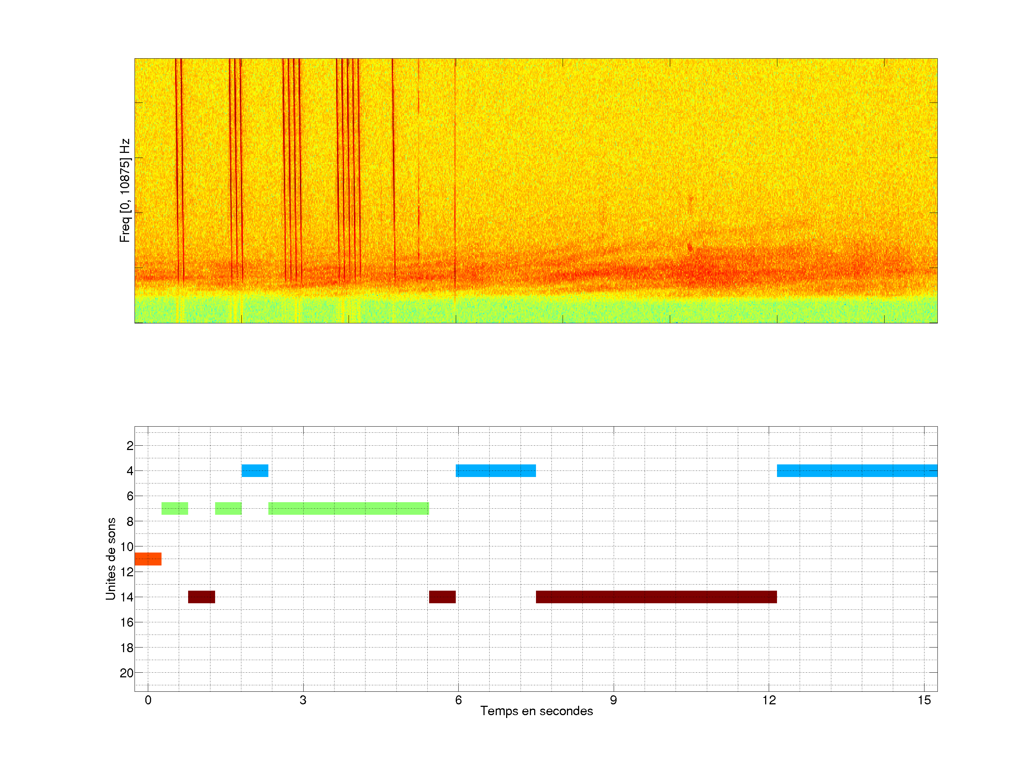The height and width of the screenshot is (777, 1036).
Task: Click the shortest blue bar near 2 seconds
Action: (x=255, y=470)
